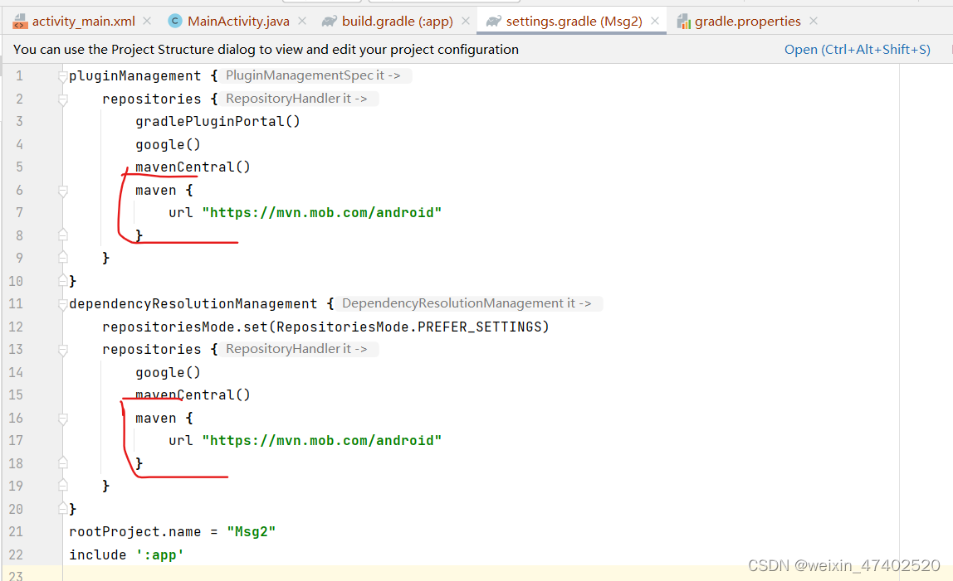Viewport: 953px width, 581px height.
Task: Click the Java class icon on MainActivity.java tab
Action: (174, 21)
